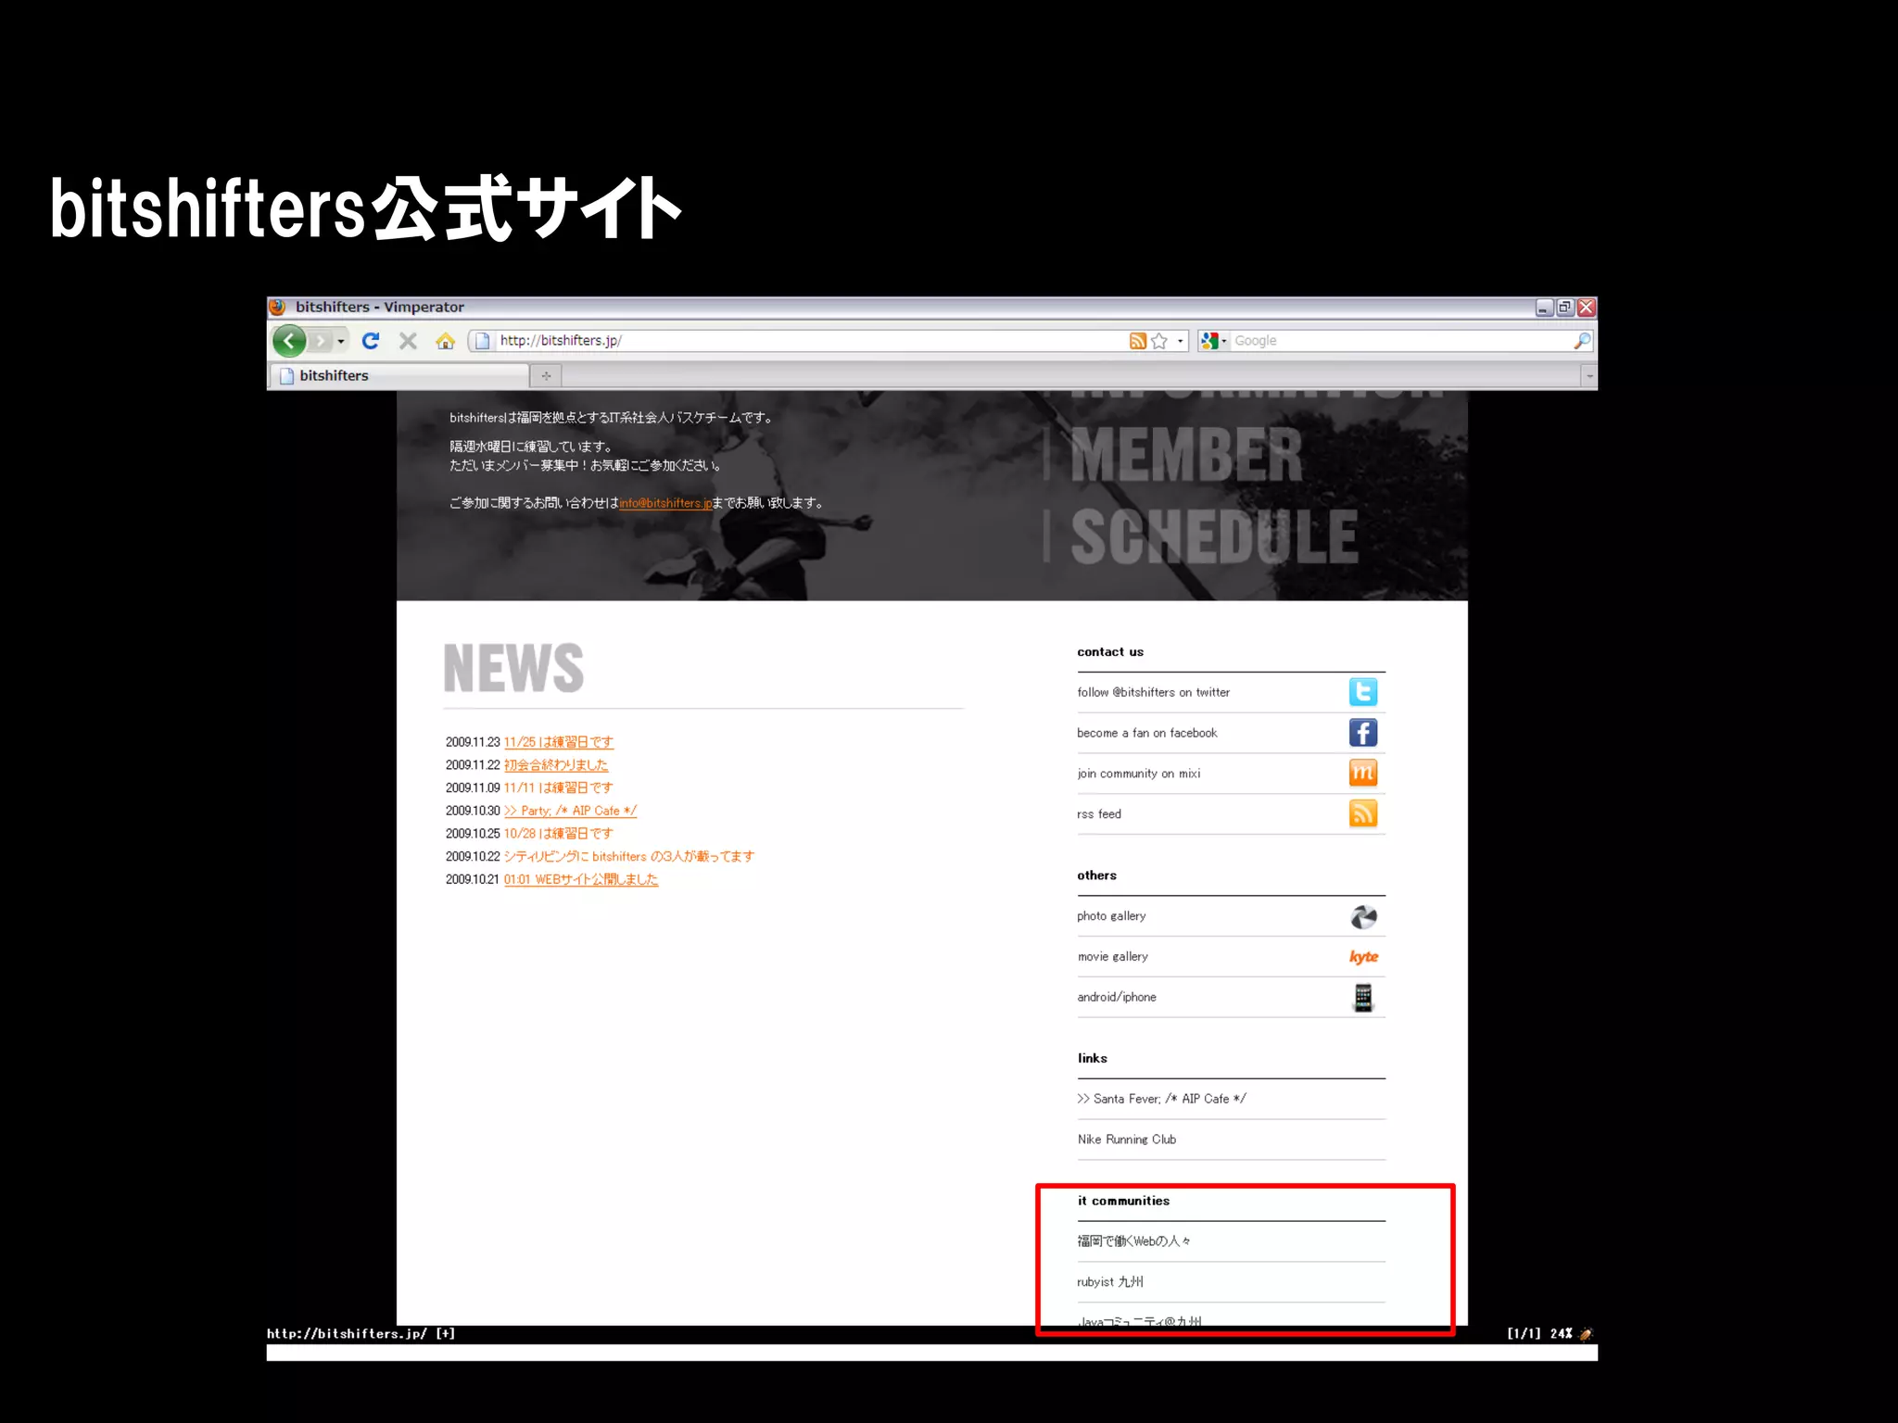
Task: Click the rss feed text link
Action: (x=1099, y=814)
